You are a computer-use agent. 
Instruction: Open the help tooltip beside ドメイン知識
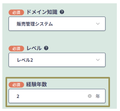coord(62,12)
